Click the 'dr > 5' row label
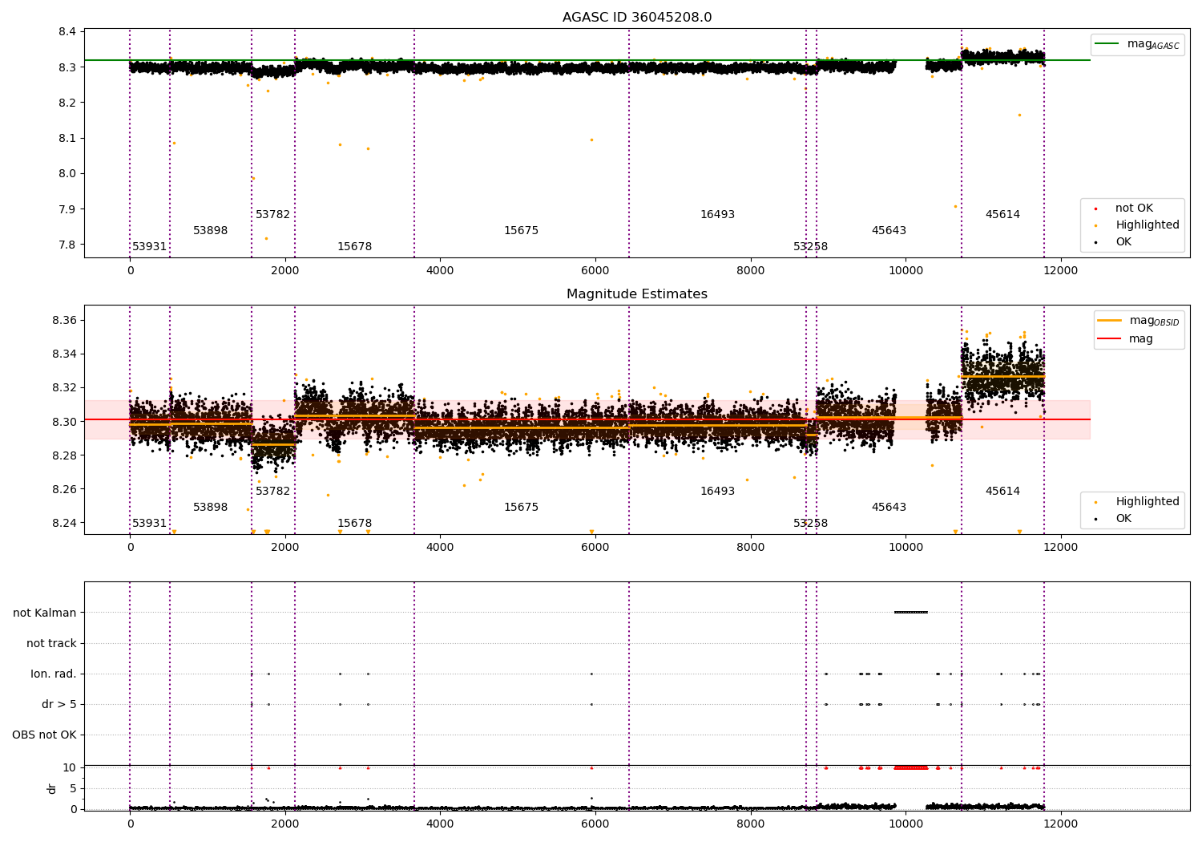This screenshot has height=842, width=1202. (x=59, y=704)
